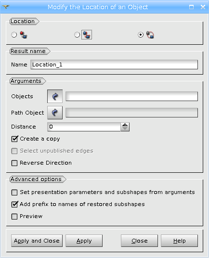Open the Help button
This screenshot has width=209, height=258.
click(x=179, y=241)
